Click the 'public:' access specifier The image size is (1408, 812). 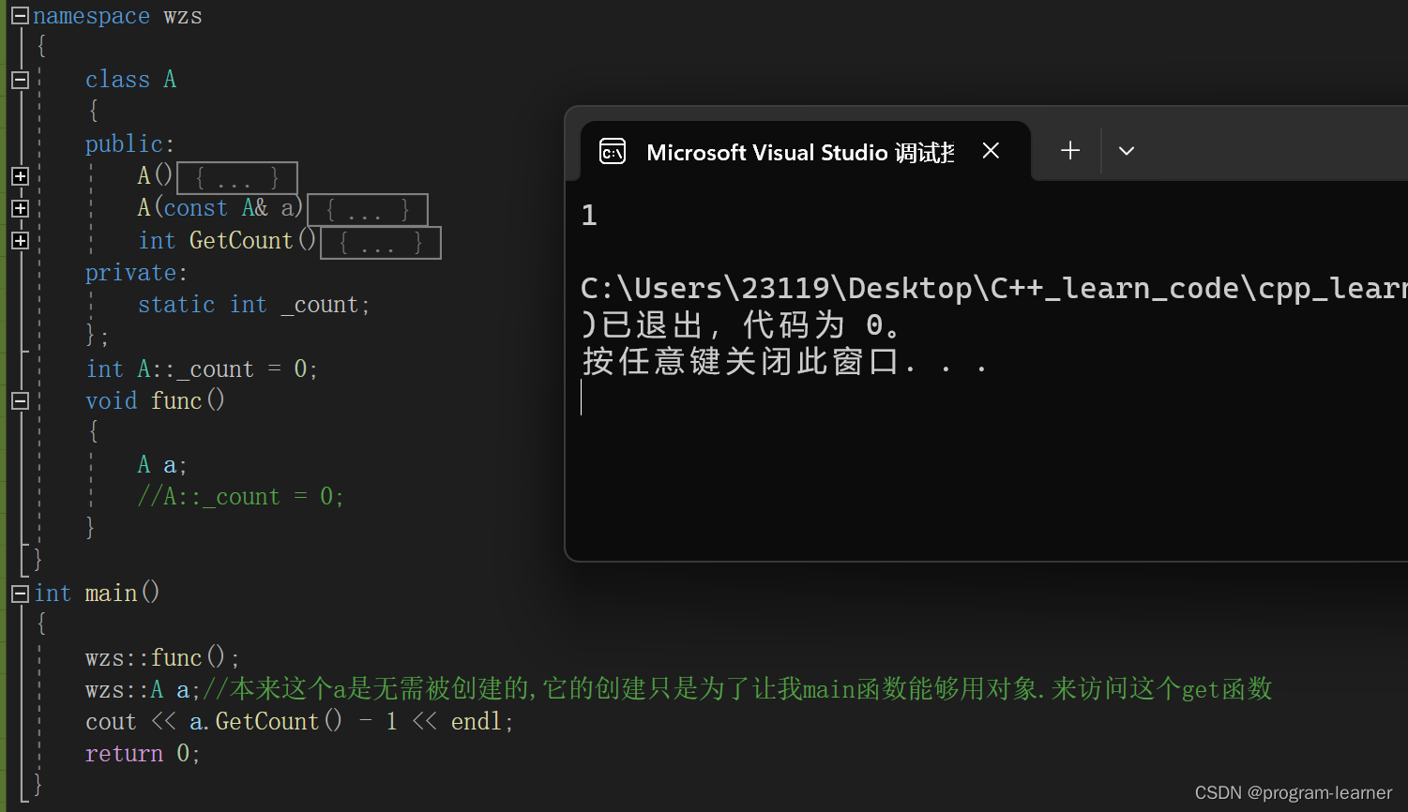click(129, 144)
